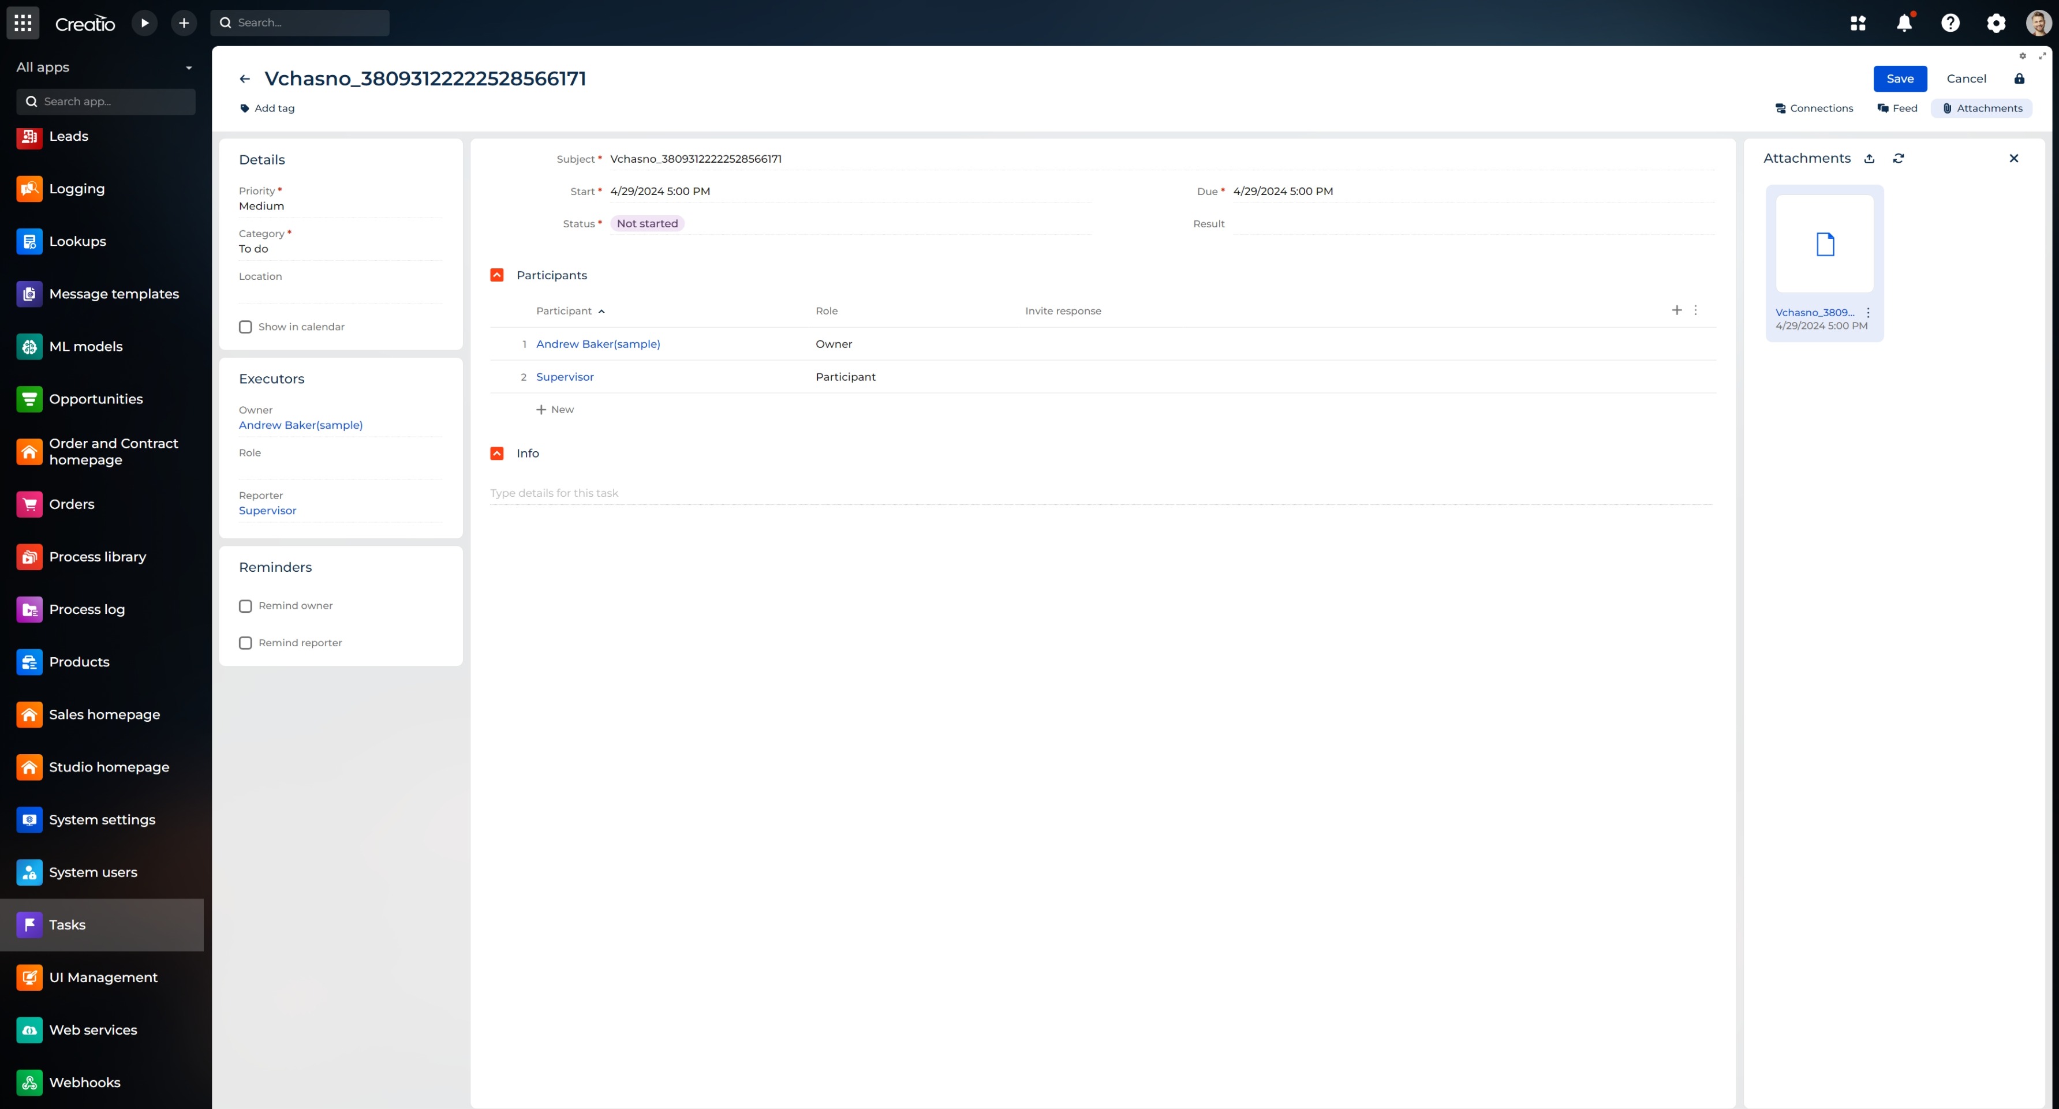This screenshot has width=2059, height=1109.
Task: Open Andrew Baker(sample) participant link
Action: tap(598, 344)
